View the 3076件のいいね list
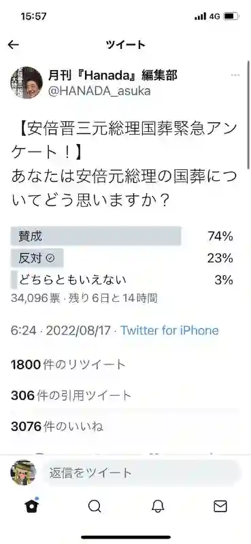The height and width of the screenshot is (544, 251). pos(57,426)
